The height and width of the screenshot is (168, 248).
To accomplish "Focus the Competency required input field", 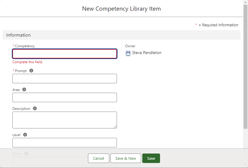I will [x=64, y=54].
